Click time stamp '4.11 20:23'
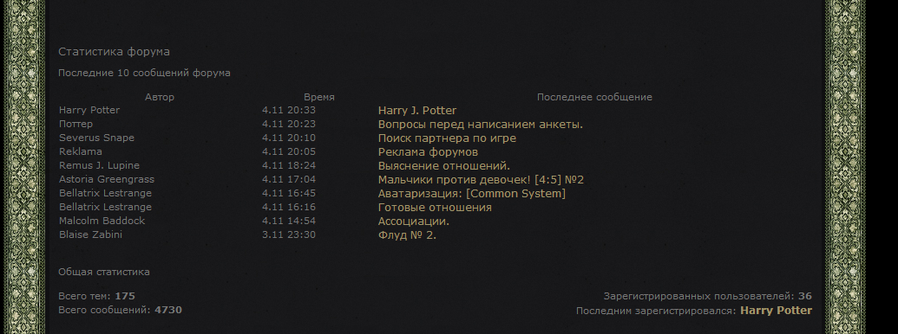The image size is (898, 334). pyautogui.click(x=289, y=124)
